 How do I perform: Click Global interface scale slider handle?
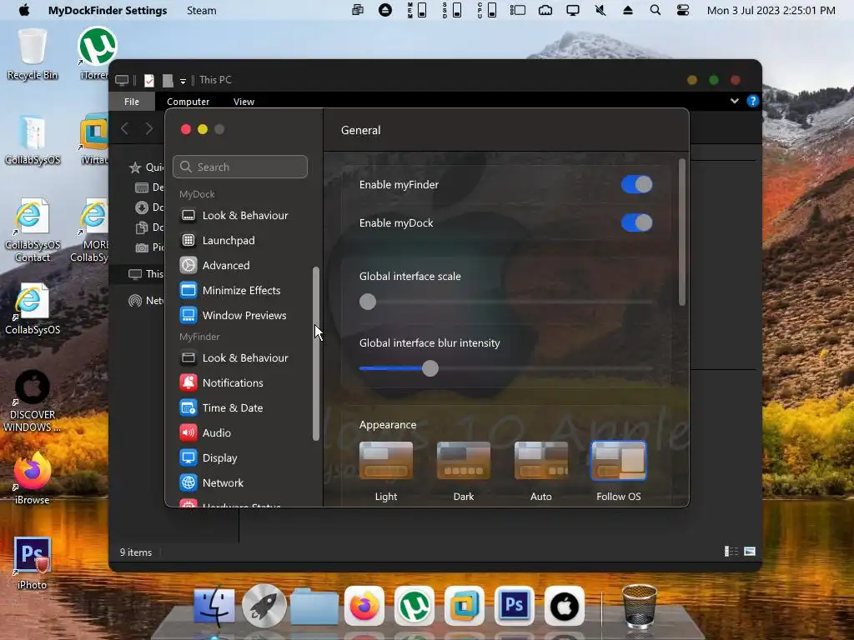[x=368, y=302]
